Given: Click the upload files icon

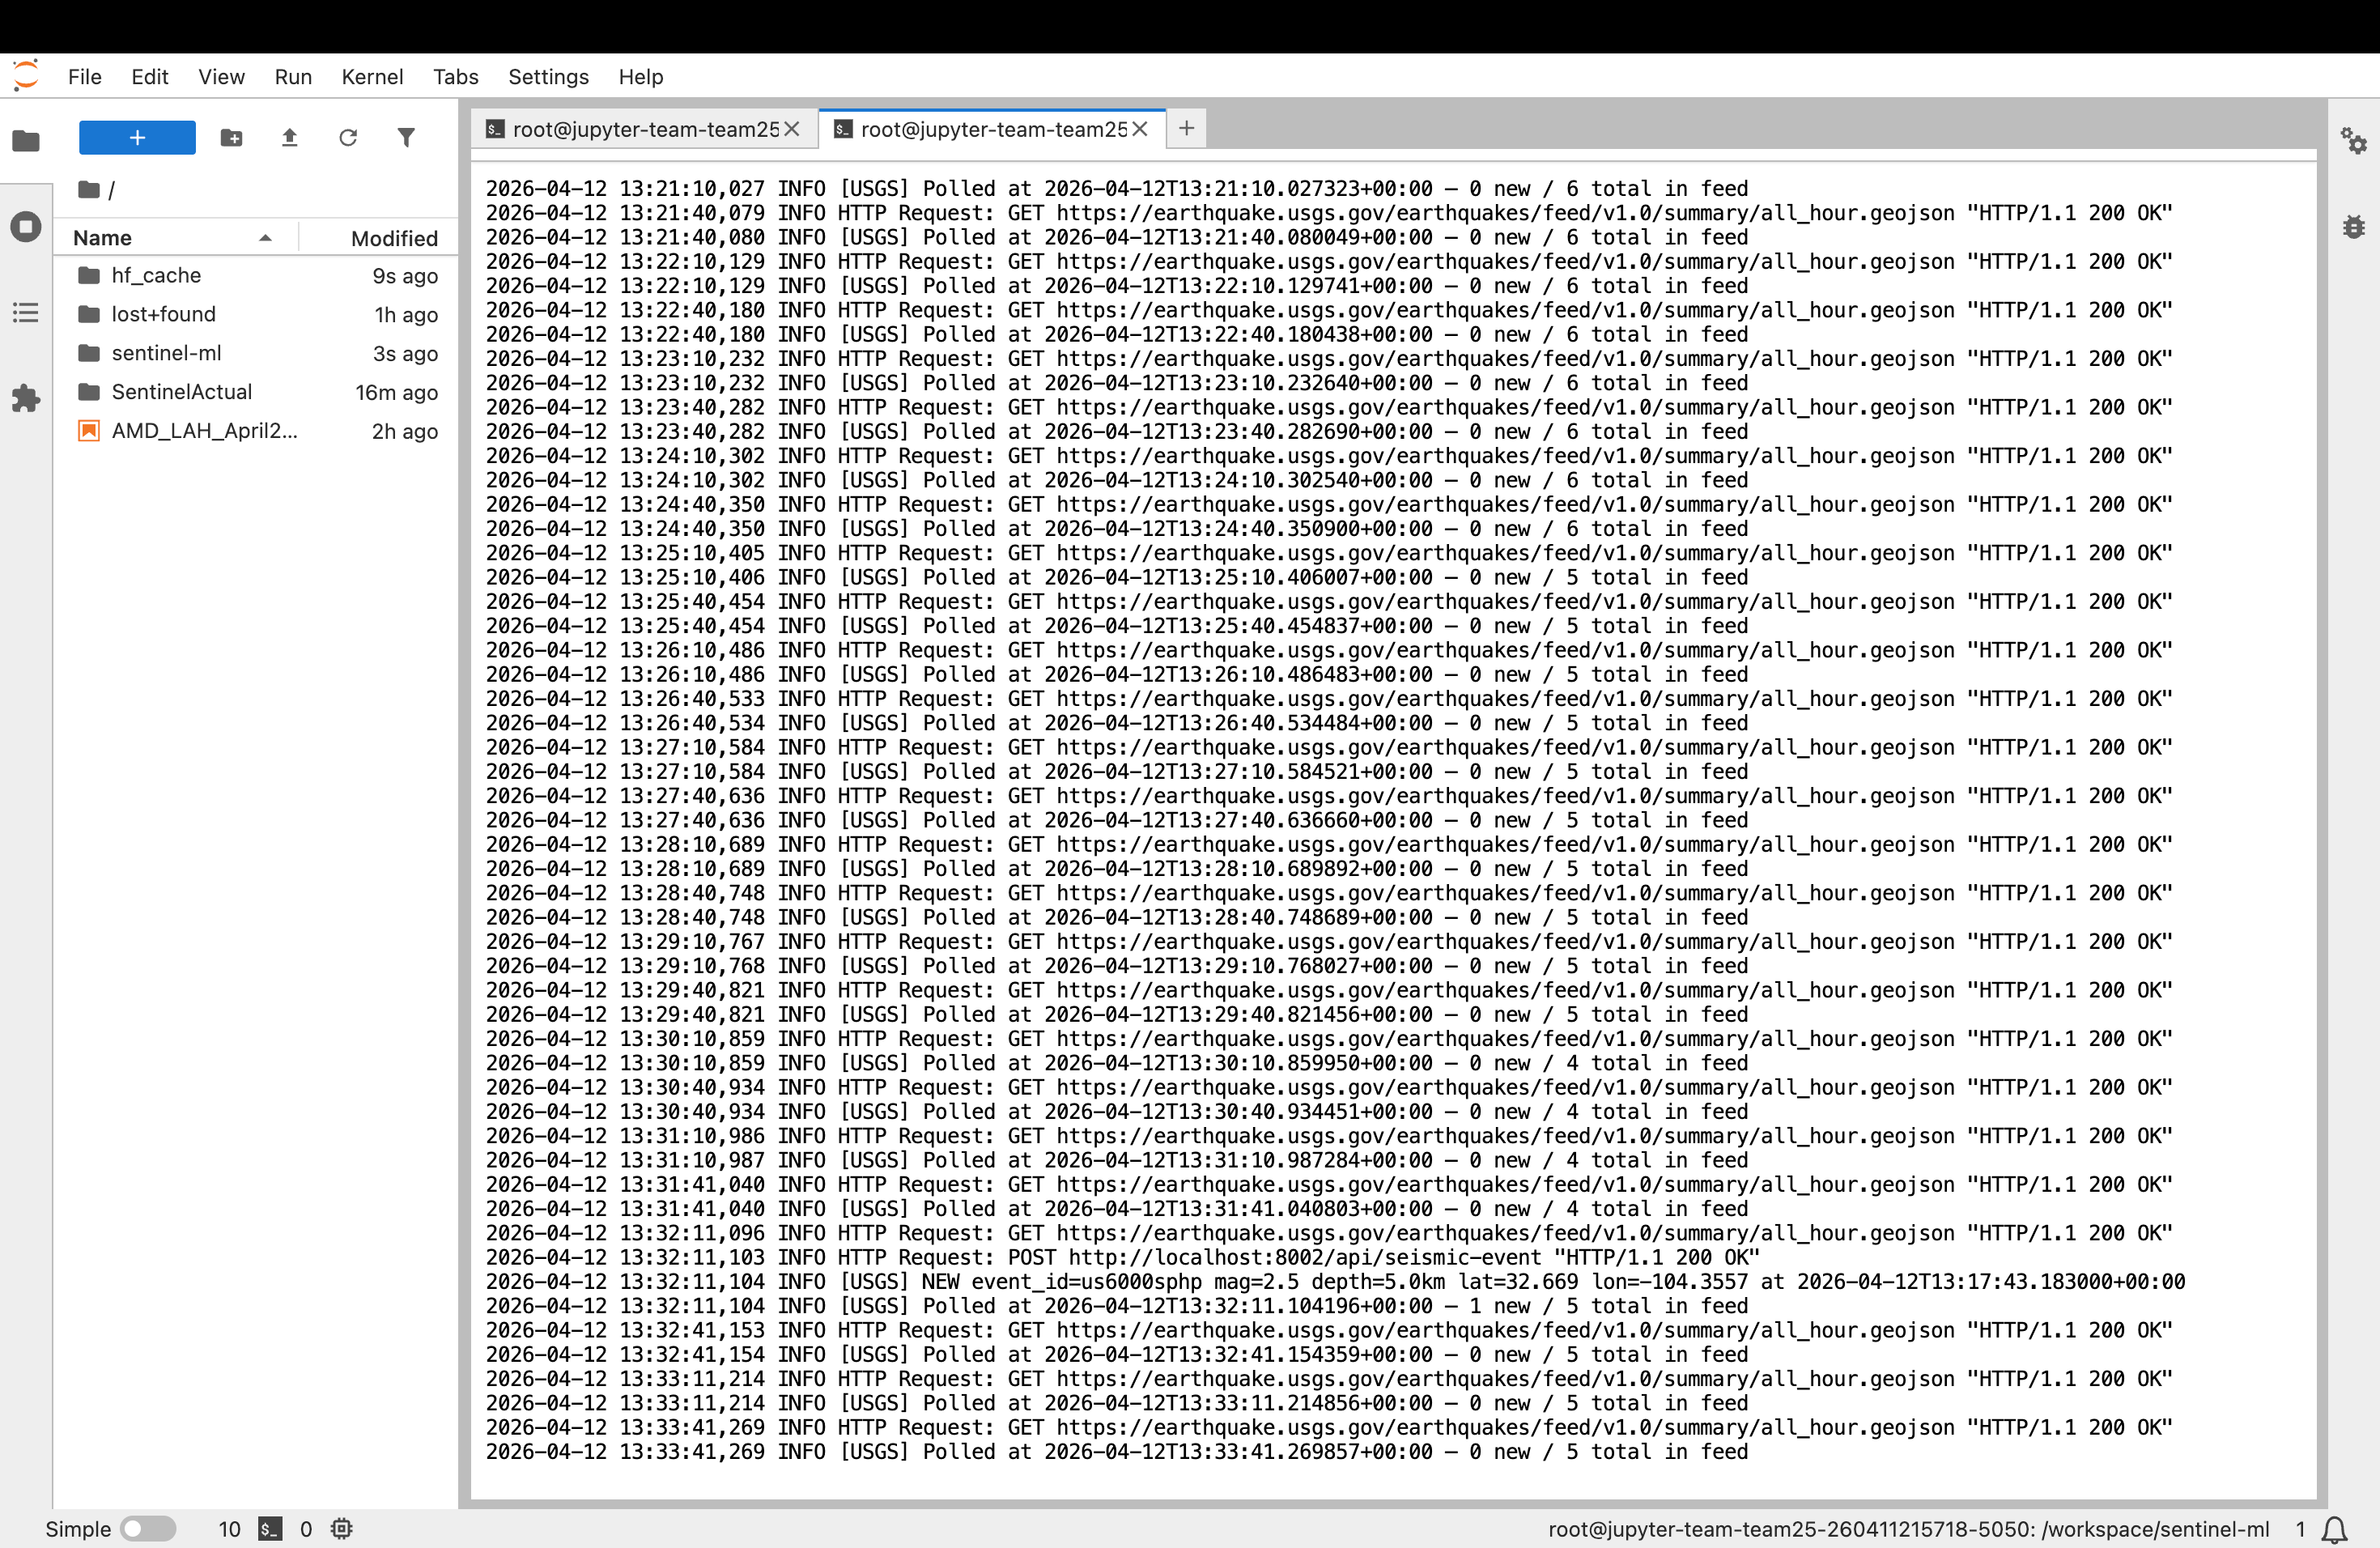Looking at the screenshot, I should [289, 138].
